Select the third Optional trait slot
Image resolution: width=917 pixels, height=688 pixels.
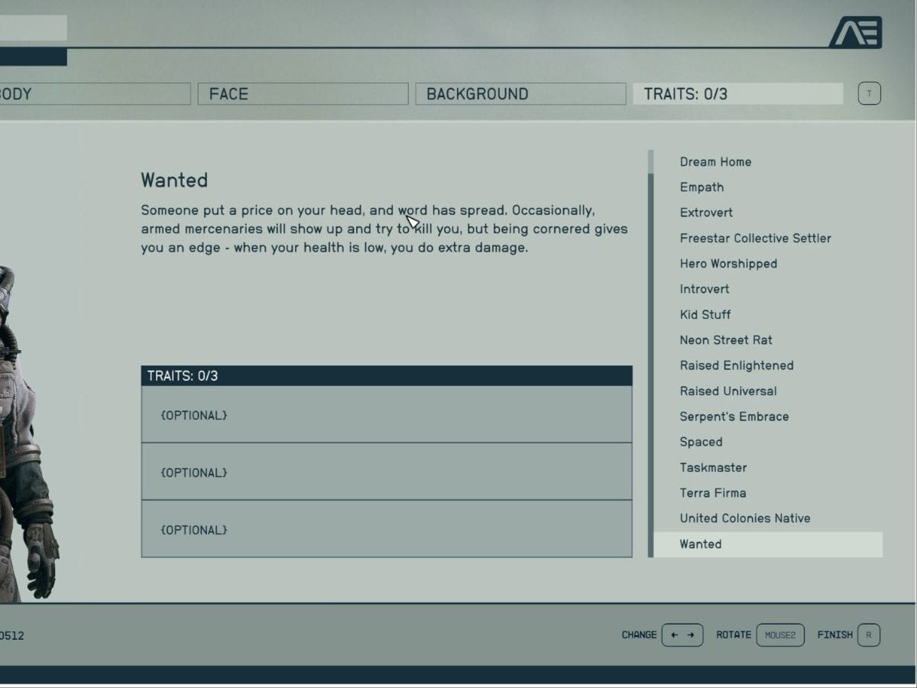point(387,529)
